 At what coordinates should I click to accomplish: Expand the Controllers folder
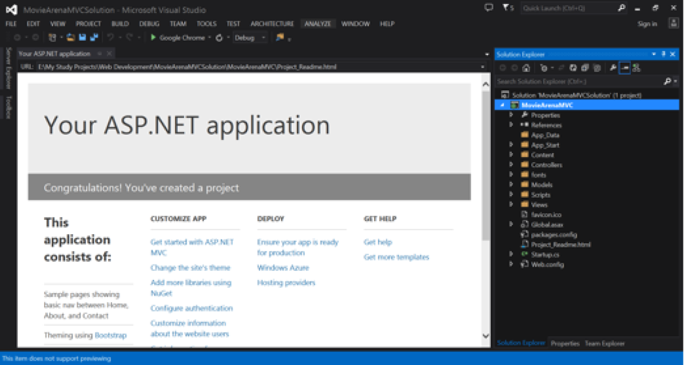pyautogui.click(x=511, y=165)
